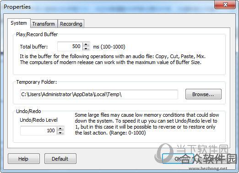Focus the Undo/Redo Level value field
The width and height of the screenshot is (239, 173).
pos(39,131)
